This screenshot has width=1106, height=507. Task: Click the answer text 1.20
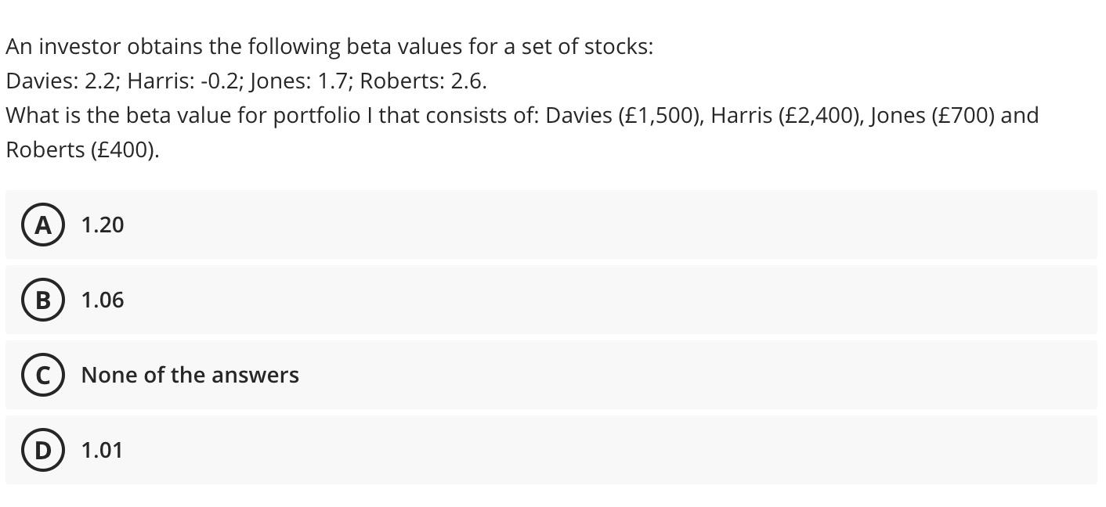click(x=103, y=225)
